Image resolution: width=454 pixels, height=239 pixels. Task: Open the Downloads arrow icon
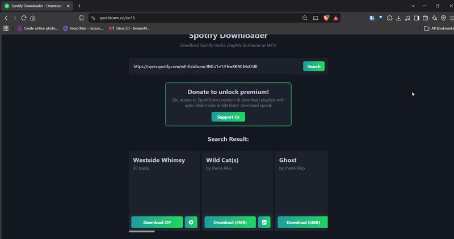click(399, 18)
